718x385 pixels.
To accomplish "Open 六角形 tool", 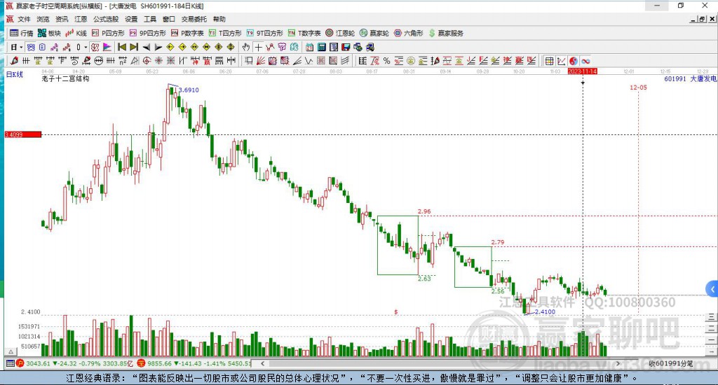I will tap(409, 33).
